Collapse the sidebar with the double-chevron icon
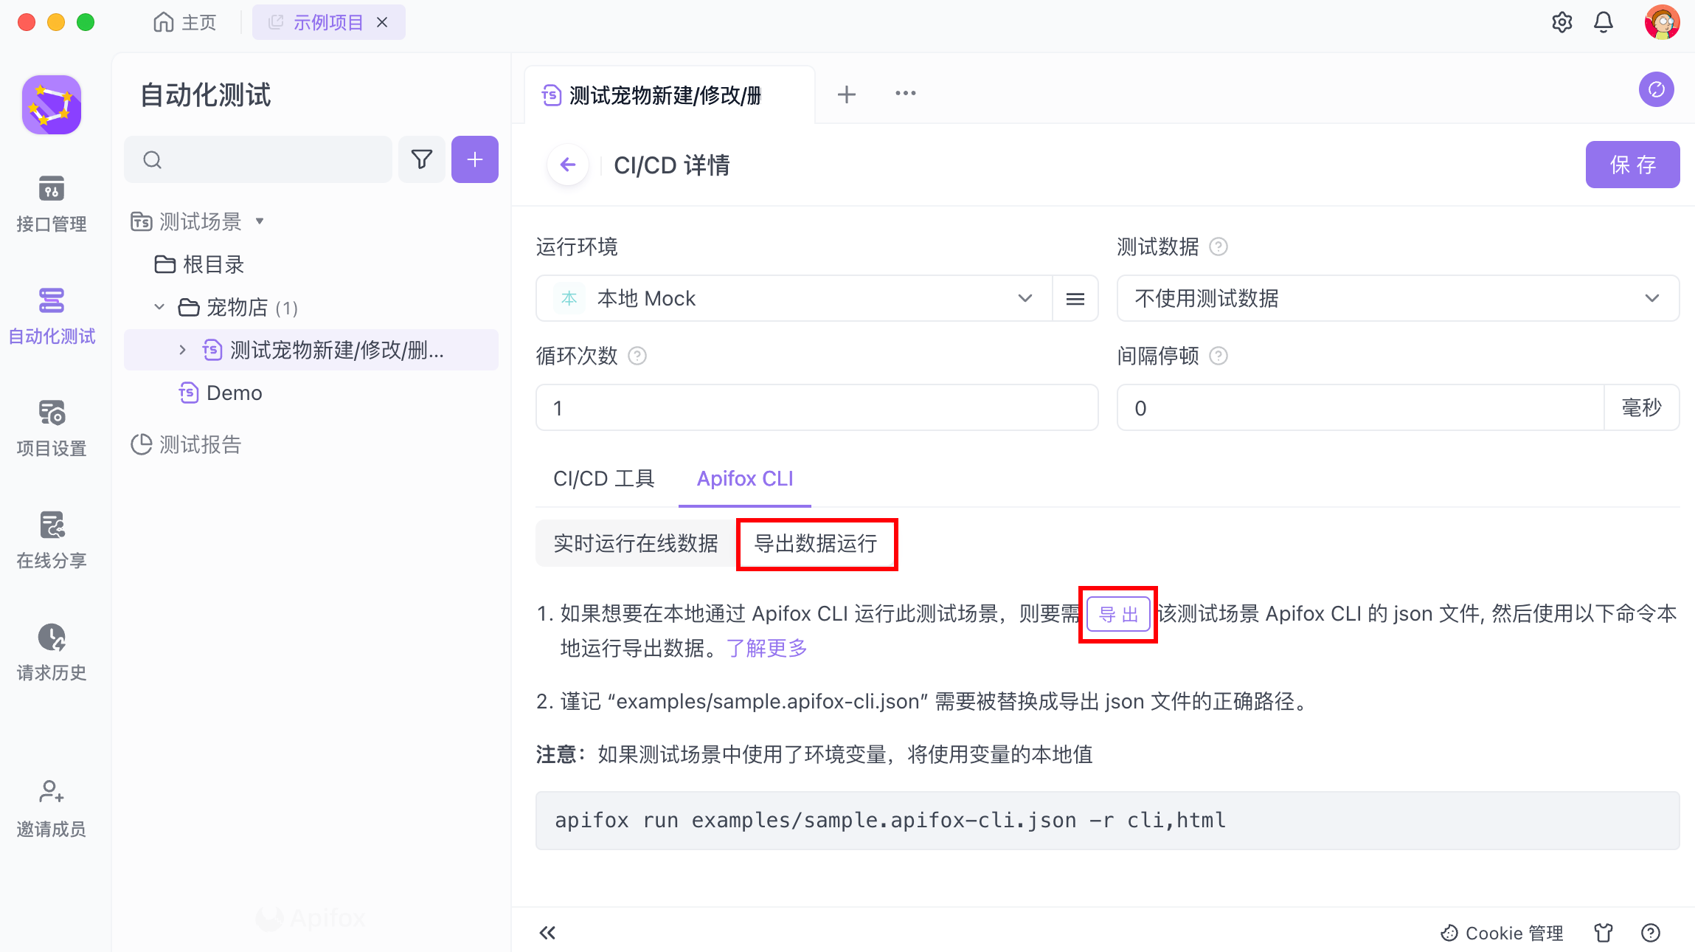Image resolution: width=1695 pixels, height=952 pixels. point(547,933)
